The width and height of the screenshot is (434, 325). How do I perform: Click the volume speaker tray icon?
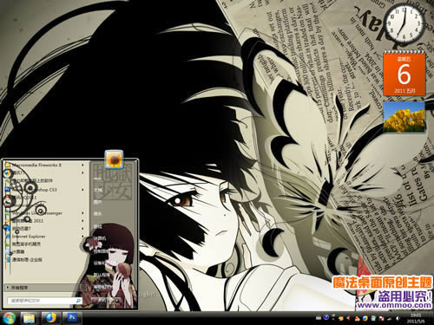point(398,318)
